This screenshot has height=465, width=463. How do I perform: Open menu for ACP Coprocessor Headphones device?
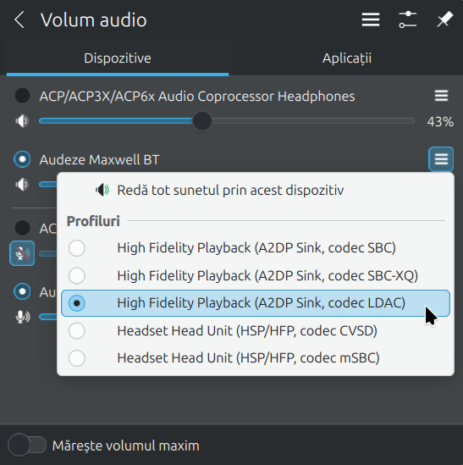tap(441, 96)
